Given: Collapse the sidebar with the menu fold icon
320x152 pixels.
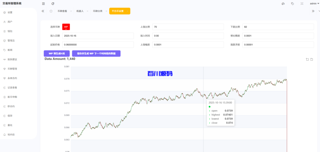Looking at the screenshot, I should coord(43,4).
